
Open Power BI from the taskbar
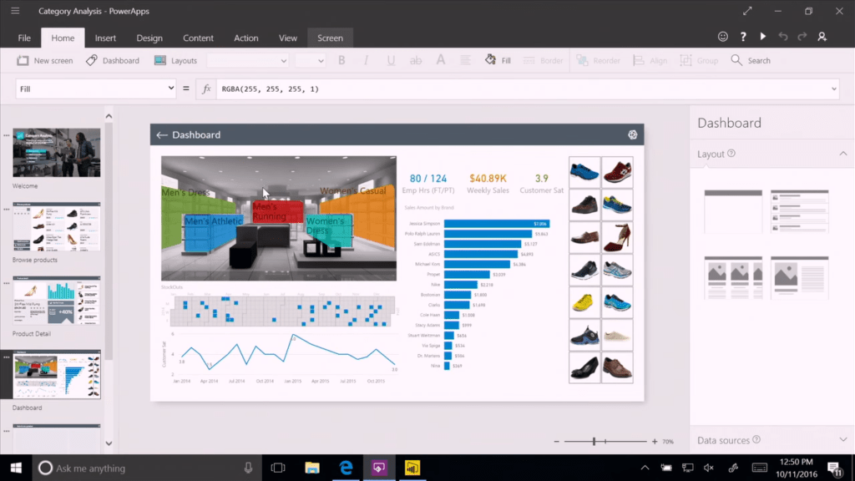tap(412, 468)
